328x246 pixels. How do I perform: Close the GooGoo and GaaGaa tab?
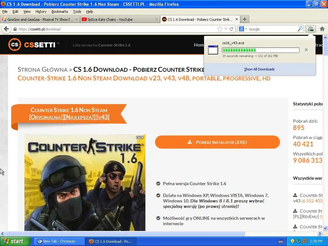coord(77,19)
